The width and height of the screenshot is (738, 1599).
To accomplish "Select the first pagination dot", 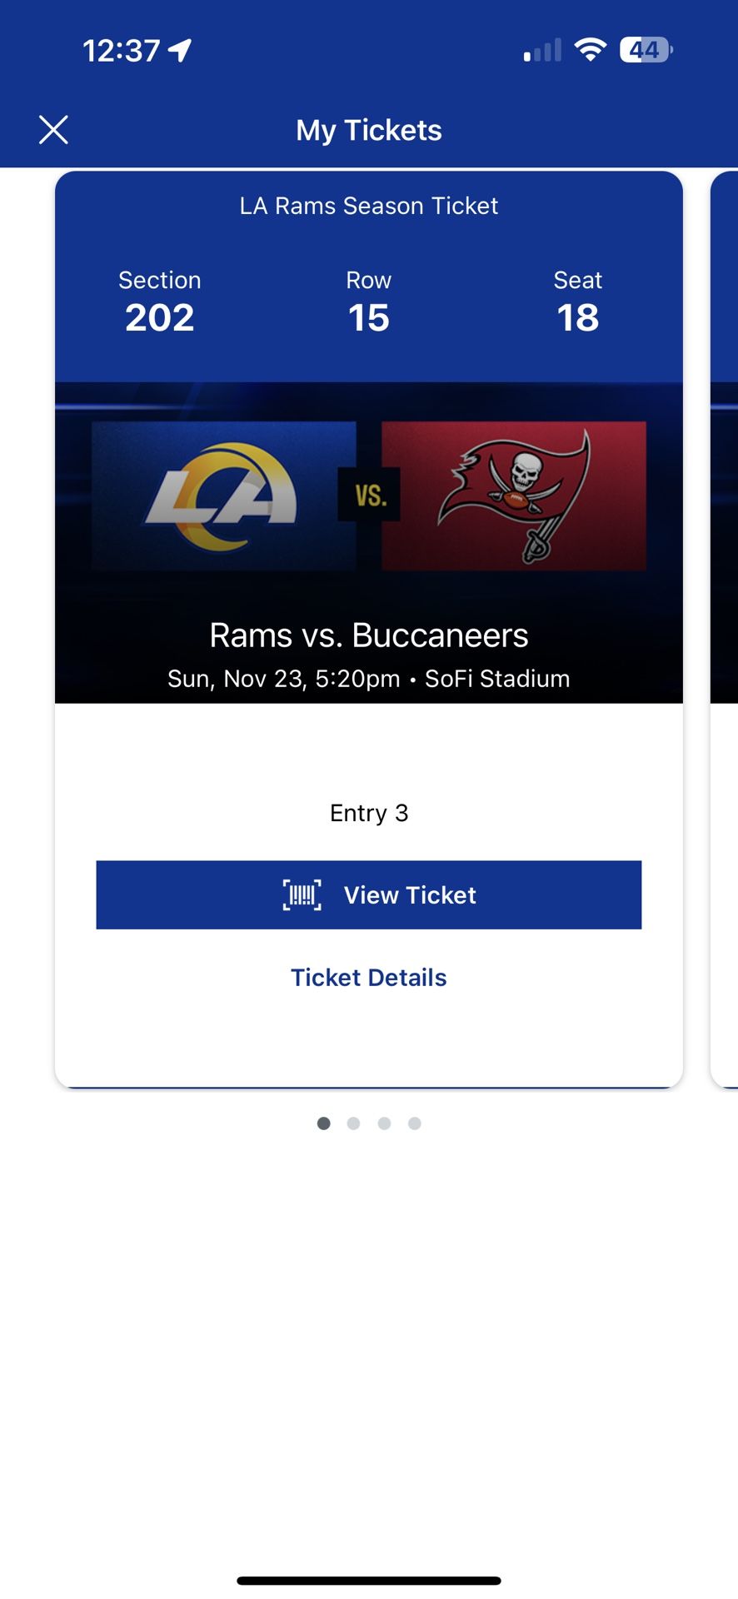I will 323,1123.
